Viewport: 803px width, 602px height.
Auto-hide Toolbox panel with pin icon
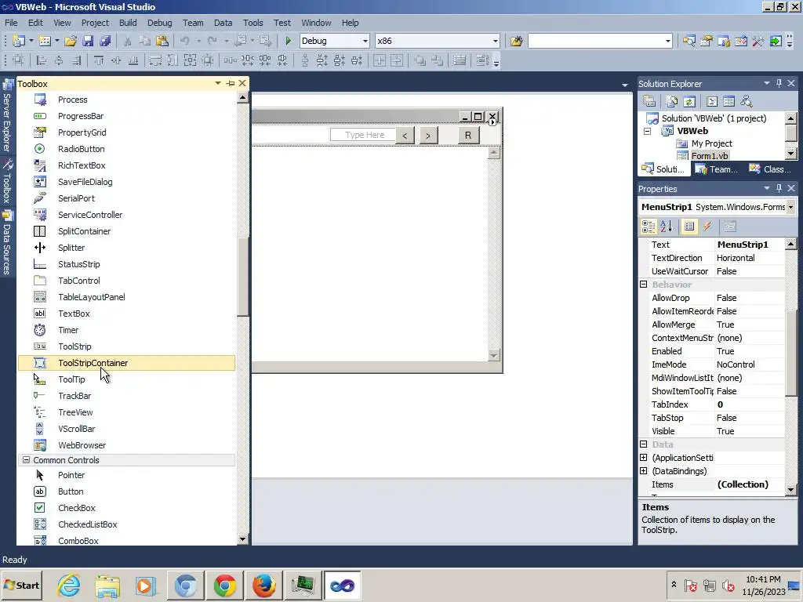coord(231,83)
